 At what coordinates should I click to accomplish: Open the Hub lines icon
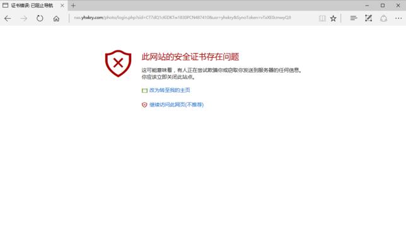tap(354, 18)
